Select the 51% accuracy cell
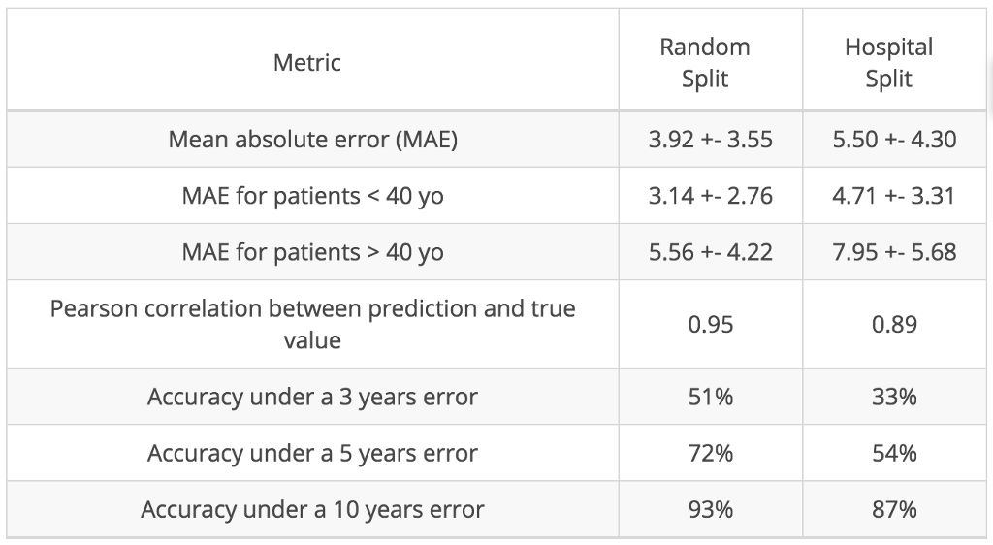The height and width of the screenshot is (545, 993). pos(710,397)
